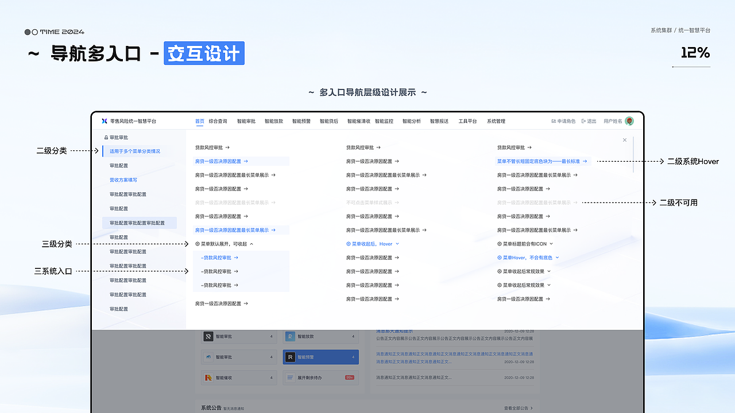Open the 智慧报送 tab
Viewport: 735px width, 413px height.
coord(439,121)
